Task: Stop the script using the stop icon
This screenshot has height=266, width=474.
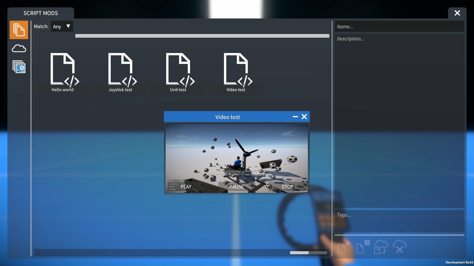Action: 362,247
